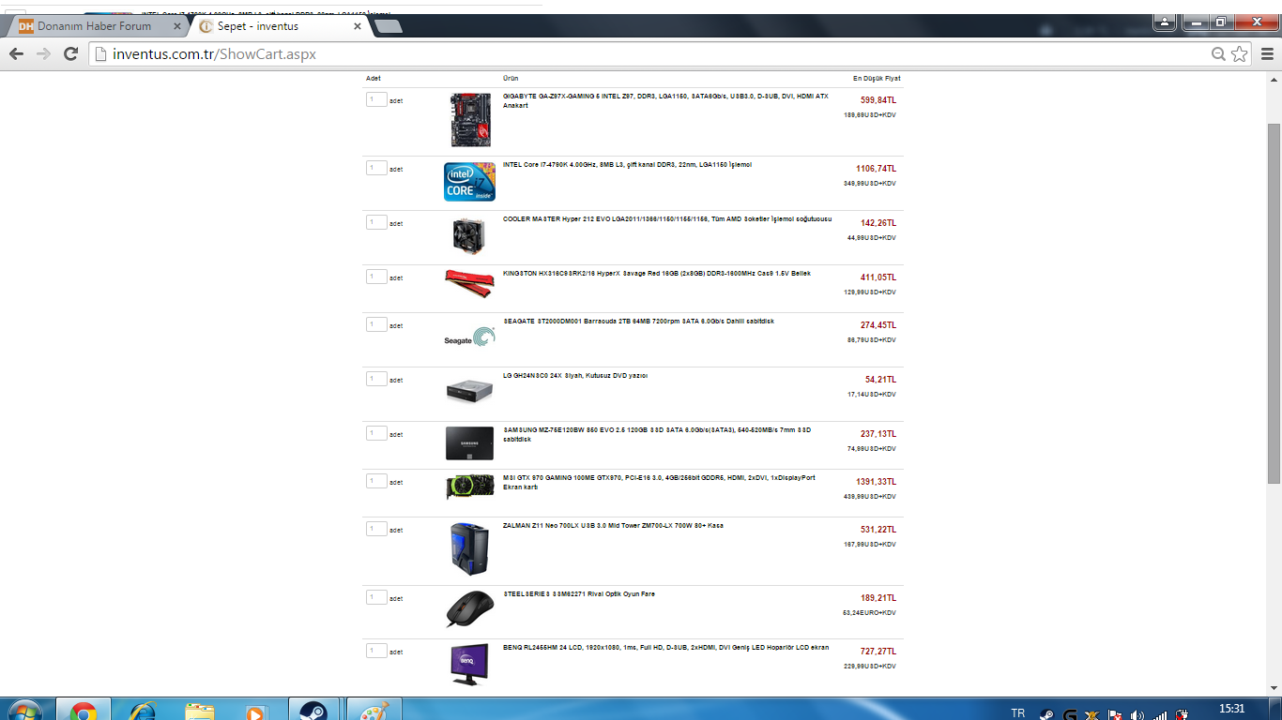Reload the inventus cart page
The width and height of the screenshot is (1282, 720).
pos(70,54)
